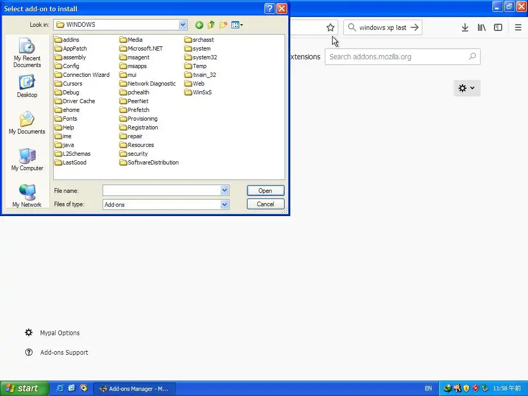Select the ehome folder

point(68,110)
